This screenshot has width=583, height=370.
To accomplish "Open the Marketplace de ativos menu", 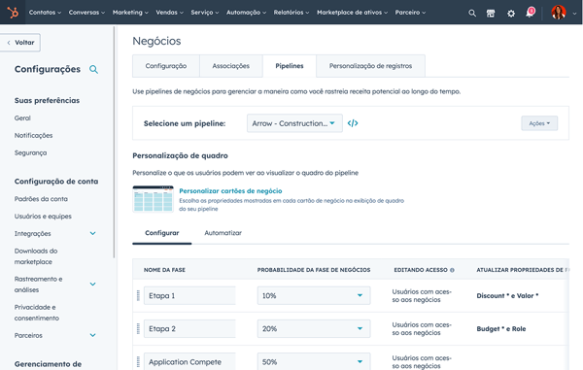I will click(x=352, y=13).
